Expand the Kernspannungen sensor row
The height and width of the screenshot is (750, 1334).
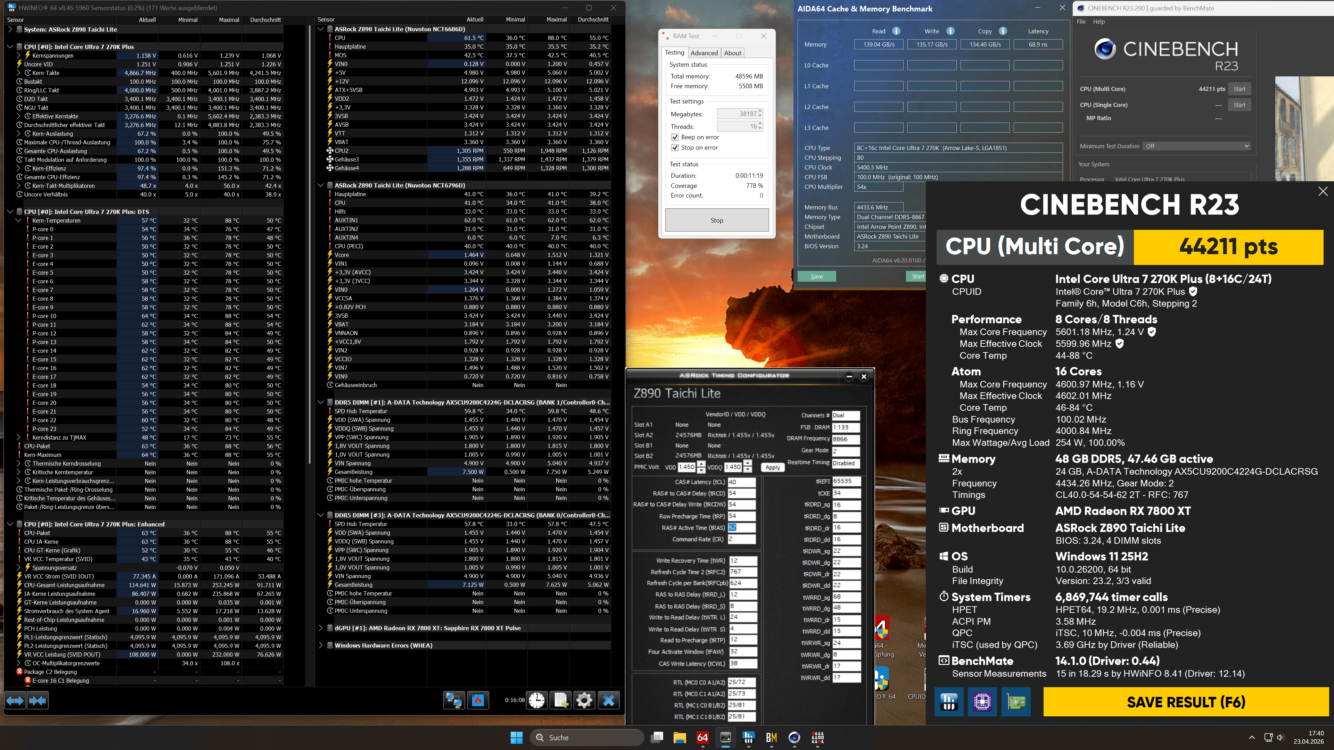19,56
